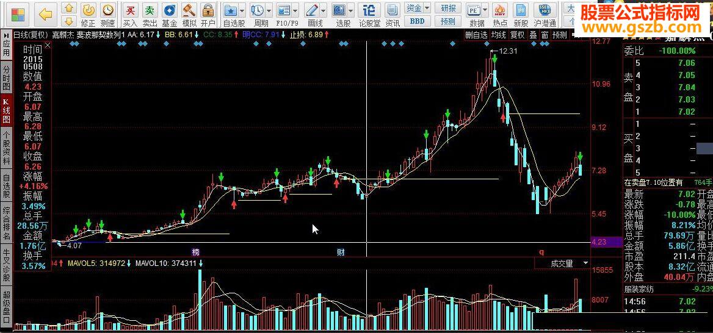This screenshot has height=333, width=713.
Task: Click the 资金 button
Action: pos(414,8)
